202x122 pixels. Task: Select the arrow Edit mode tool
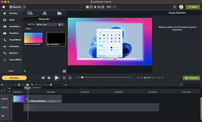pyautogui.click(x=87, y=7)
